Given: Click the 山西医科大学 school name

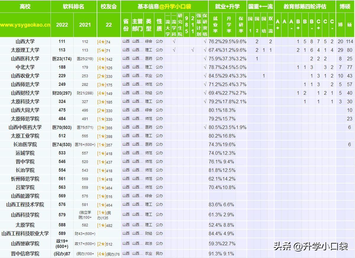Looking at the screenshot, I should tap(25, 59).
